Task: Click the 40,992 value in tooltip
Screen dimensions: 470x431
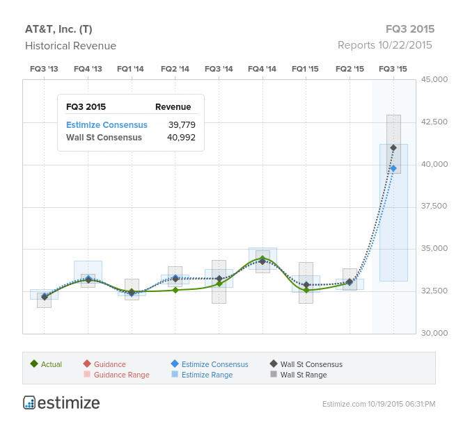Action: [181, 138]
